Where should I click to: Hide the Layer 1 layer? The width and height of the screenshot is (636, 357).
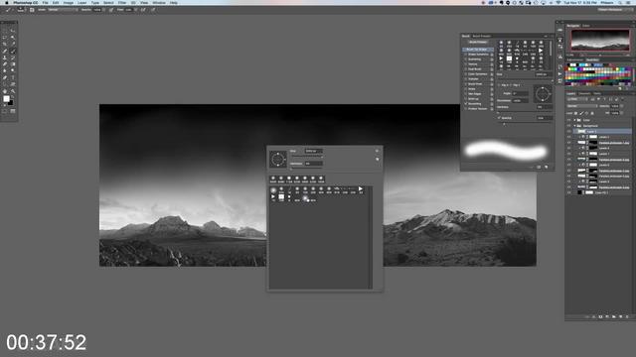point(569,132)
